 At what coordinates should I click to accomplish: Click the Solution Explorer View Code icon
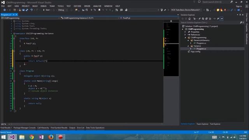pos(214,19)
